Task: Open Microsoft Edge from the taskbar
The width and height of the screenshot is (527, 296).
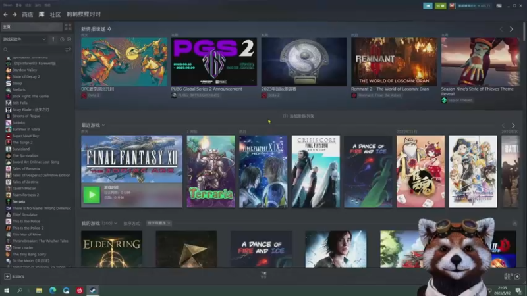Action: 53,290
